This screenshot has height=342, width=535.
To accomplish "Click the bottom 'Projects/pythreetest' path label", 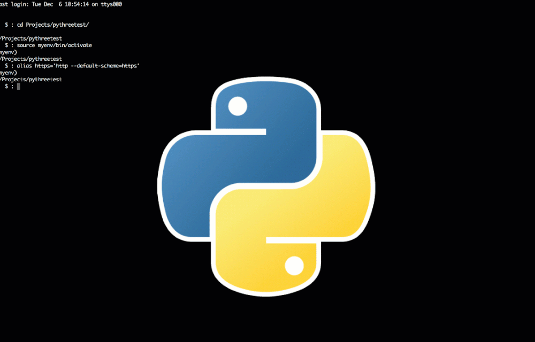I will [30, 79].
